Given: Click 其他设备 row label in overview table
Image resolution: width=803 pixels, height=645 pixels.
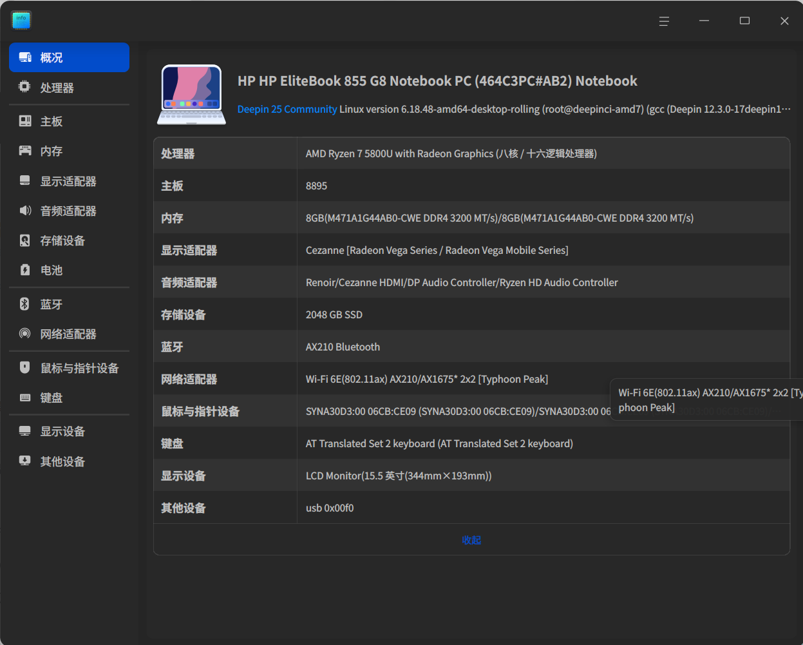Looking at the screenshot, I should coord(184,508).
